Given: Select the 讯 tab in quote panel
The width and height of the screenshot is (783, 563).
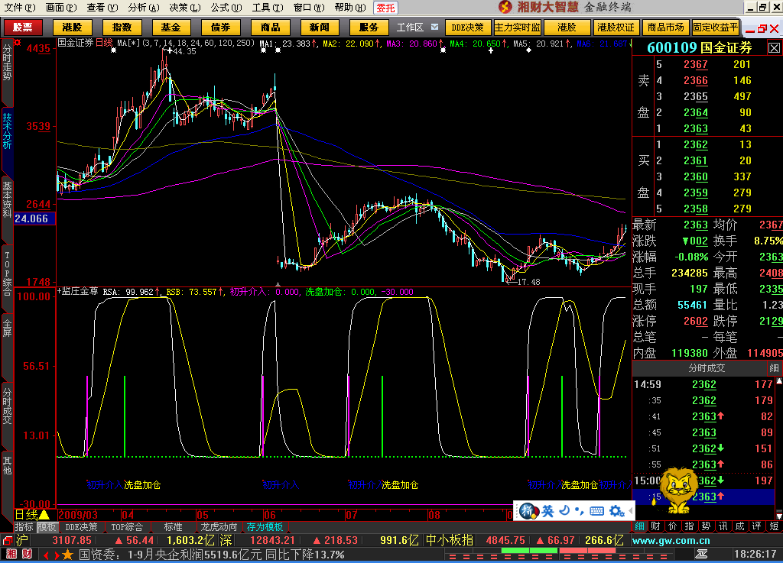Looking at the screenshot, I should [723, 526].
